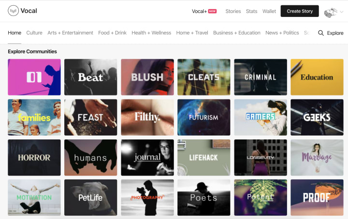Image resolution: width=348 pixels, height=219 pixels.
Task: Open the Beat community thumbnail
Action: [90, 77]
